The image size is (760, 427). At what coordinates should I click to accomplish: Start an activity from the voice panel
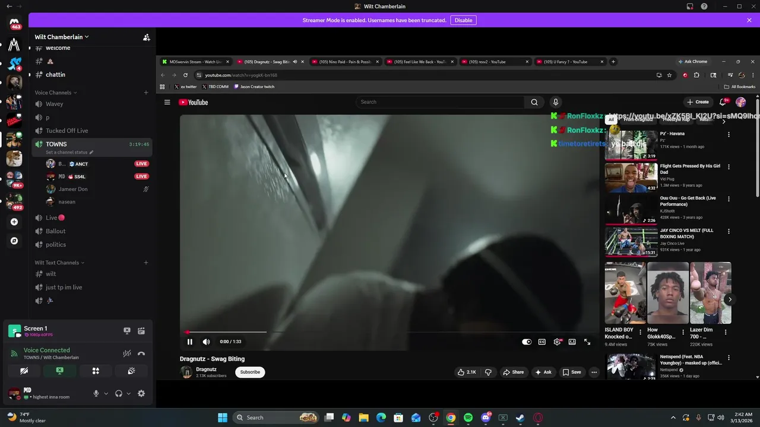pos(96,371)
